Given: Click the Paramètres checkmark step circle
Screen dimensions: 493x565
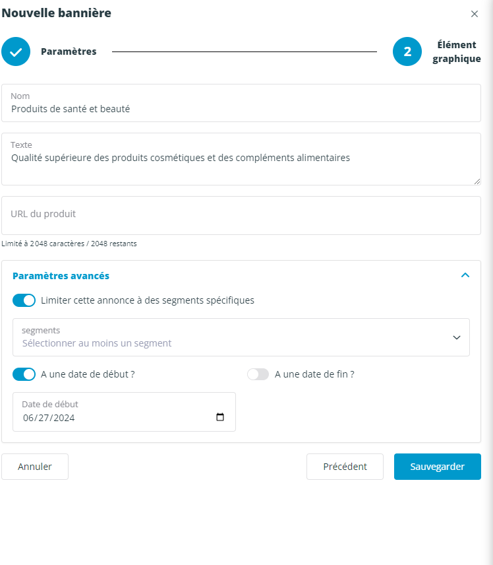Looking at the screenshot, I should pos(16,51).
